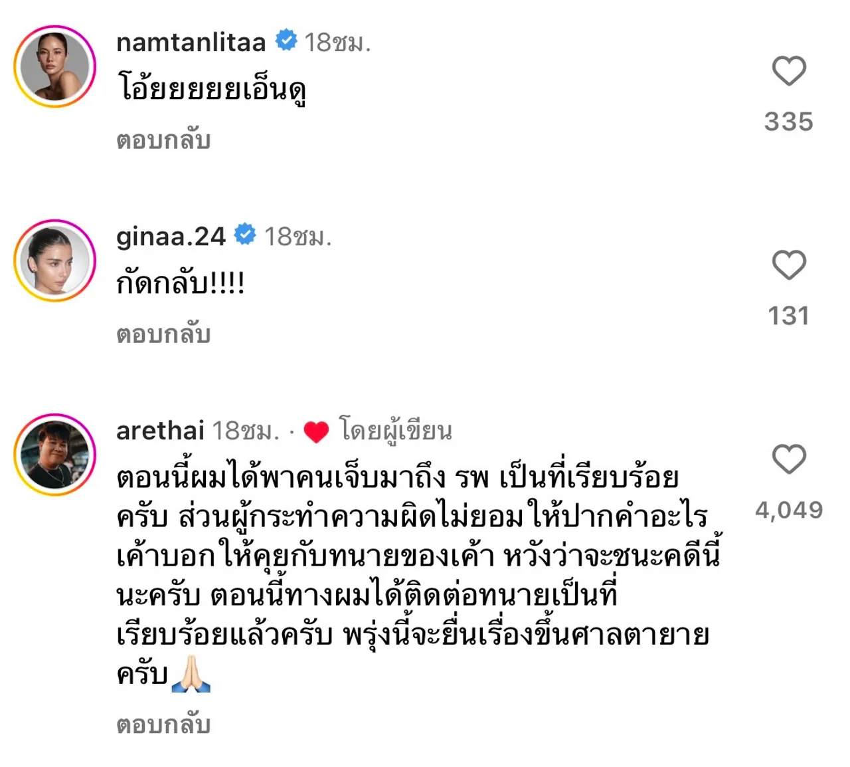Viewport: 850px width, 767px height.
Task: Click the ginaa.24 username
Action: click(171, 237)
